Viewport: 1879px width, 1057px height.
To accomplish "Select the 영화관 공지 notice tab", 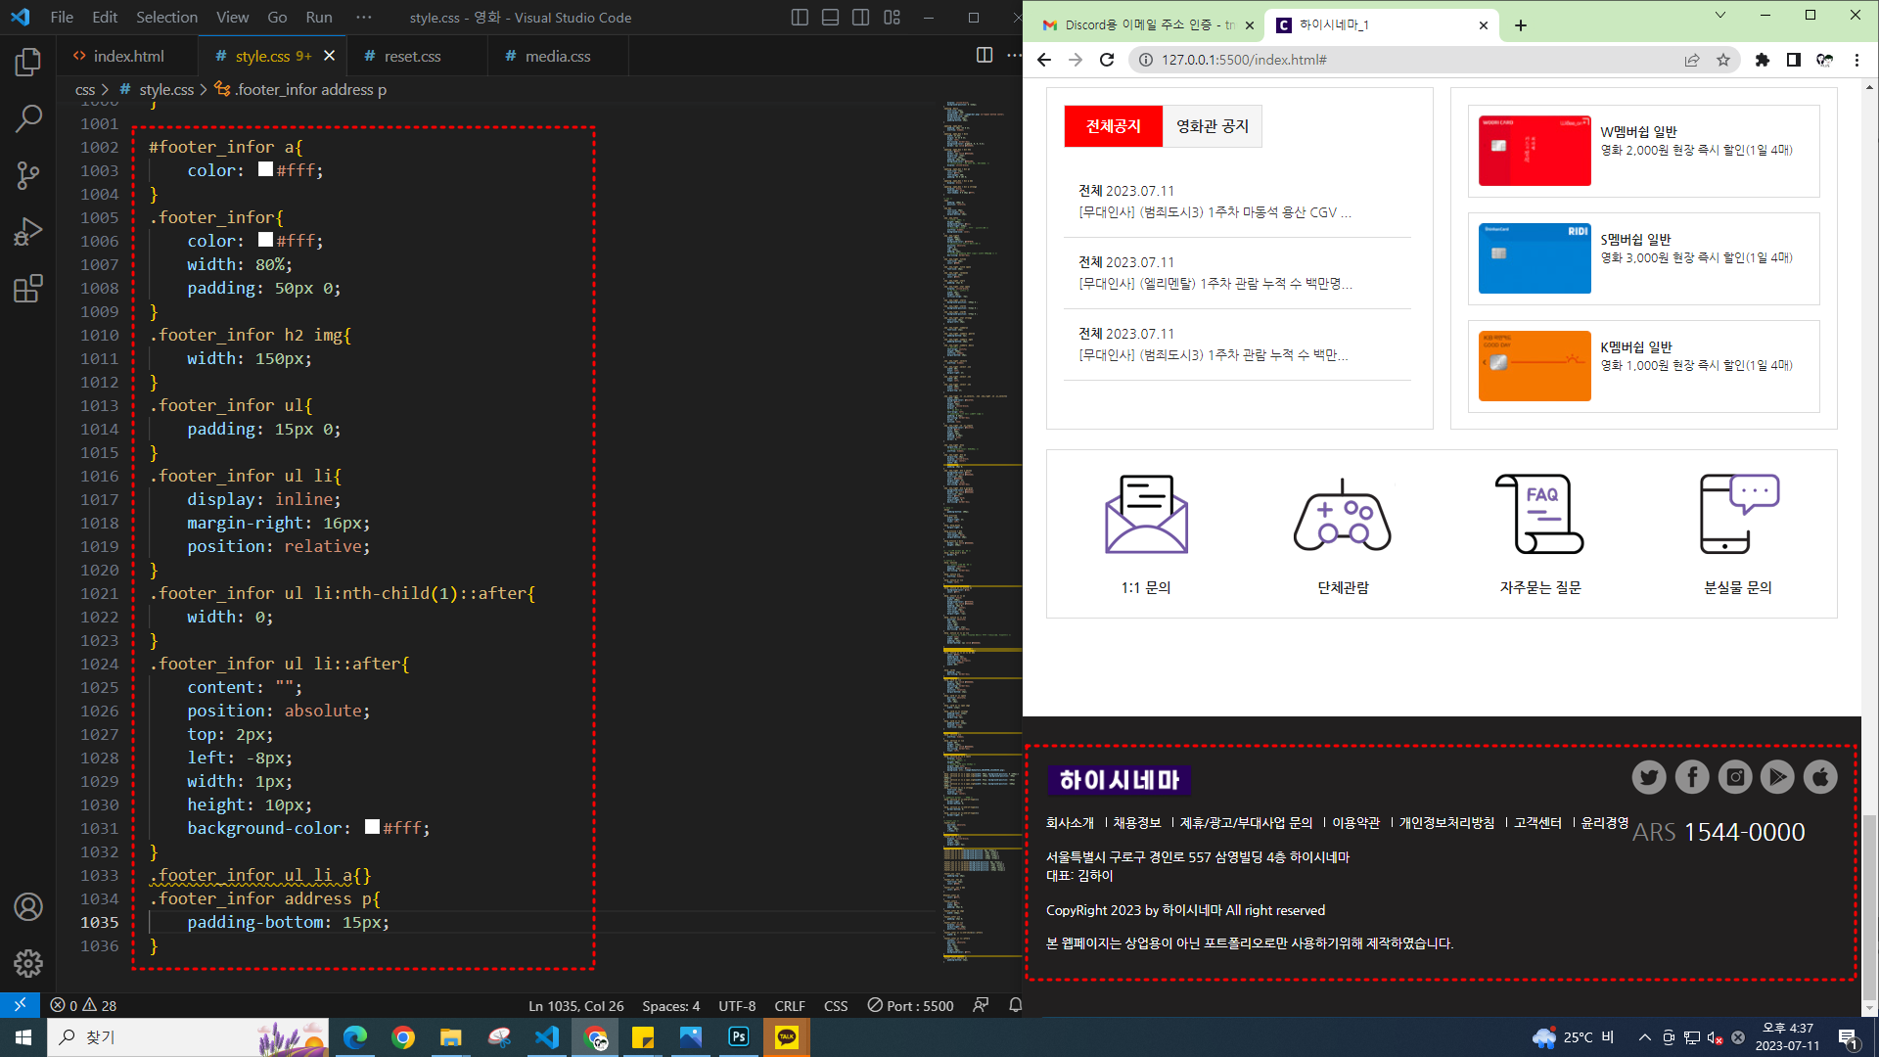I will tap(1212, 126).
